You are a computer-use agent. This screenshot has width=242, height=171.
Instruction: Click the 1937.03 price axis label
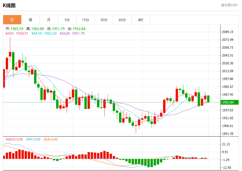pos(228,110)
